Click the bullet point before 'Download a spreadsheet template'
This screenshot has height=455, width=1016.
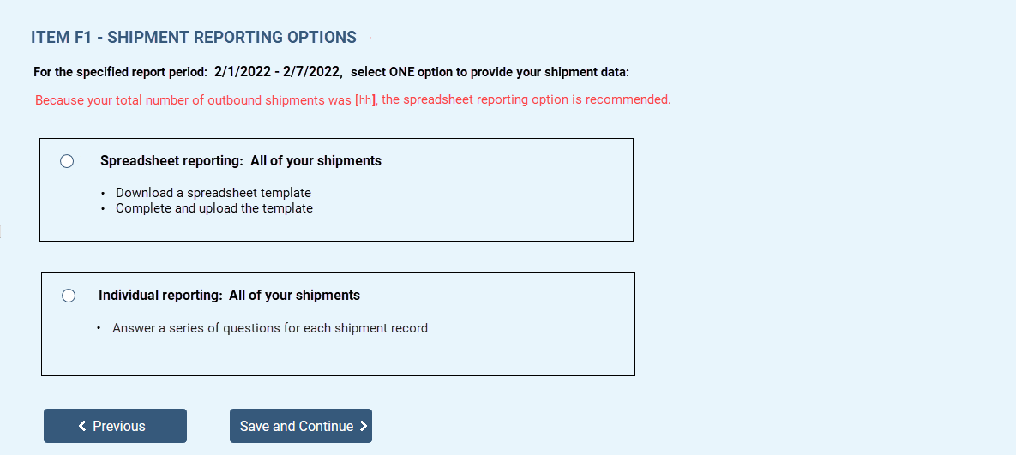coord(102,194)
